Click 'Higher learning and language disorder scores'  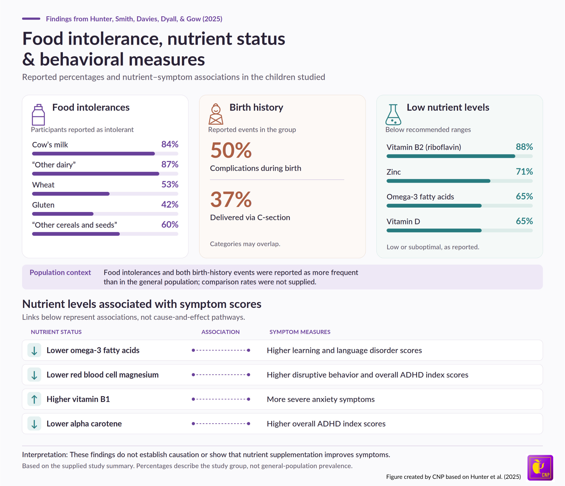344,350
